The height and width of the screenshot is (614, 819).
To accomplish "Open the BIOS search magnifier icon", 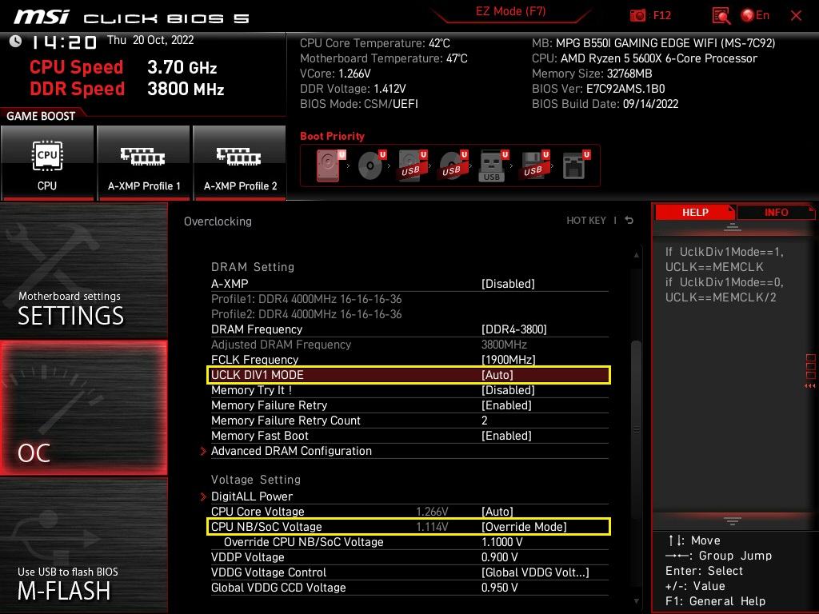I will pos(721,16).
